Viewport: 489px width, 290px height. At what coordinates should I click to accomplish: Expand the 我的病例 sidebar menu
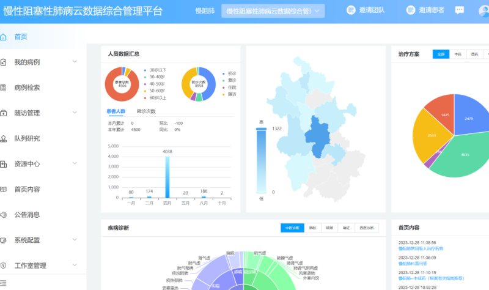75,62
